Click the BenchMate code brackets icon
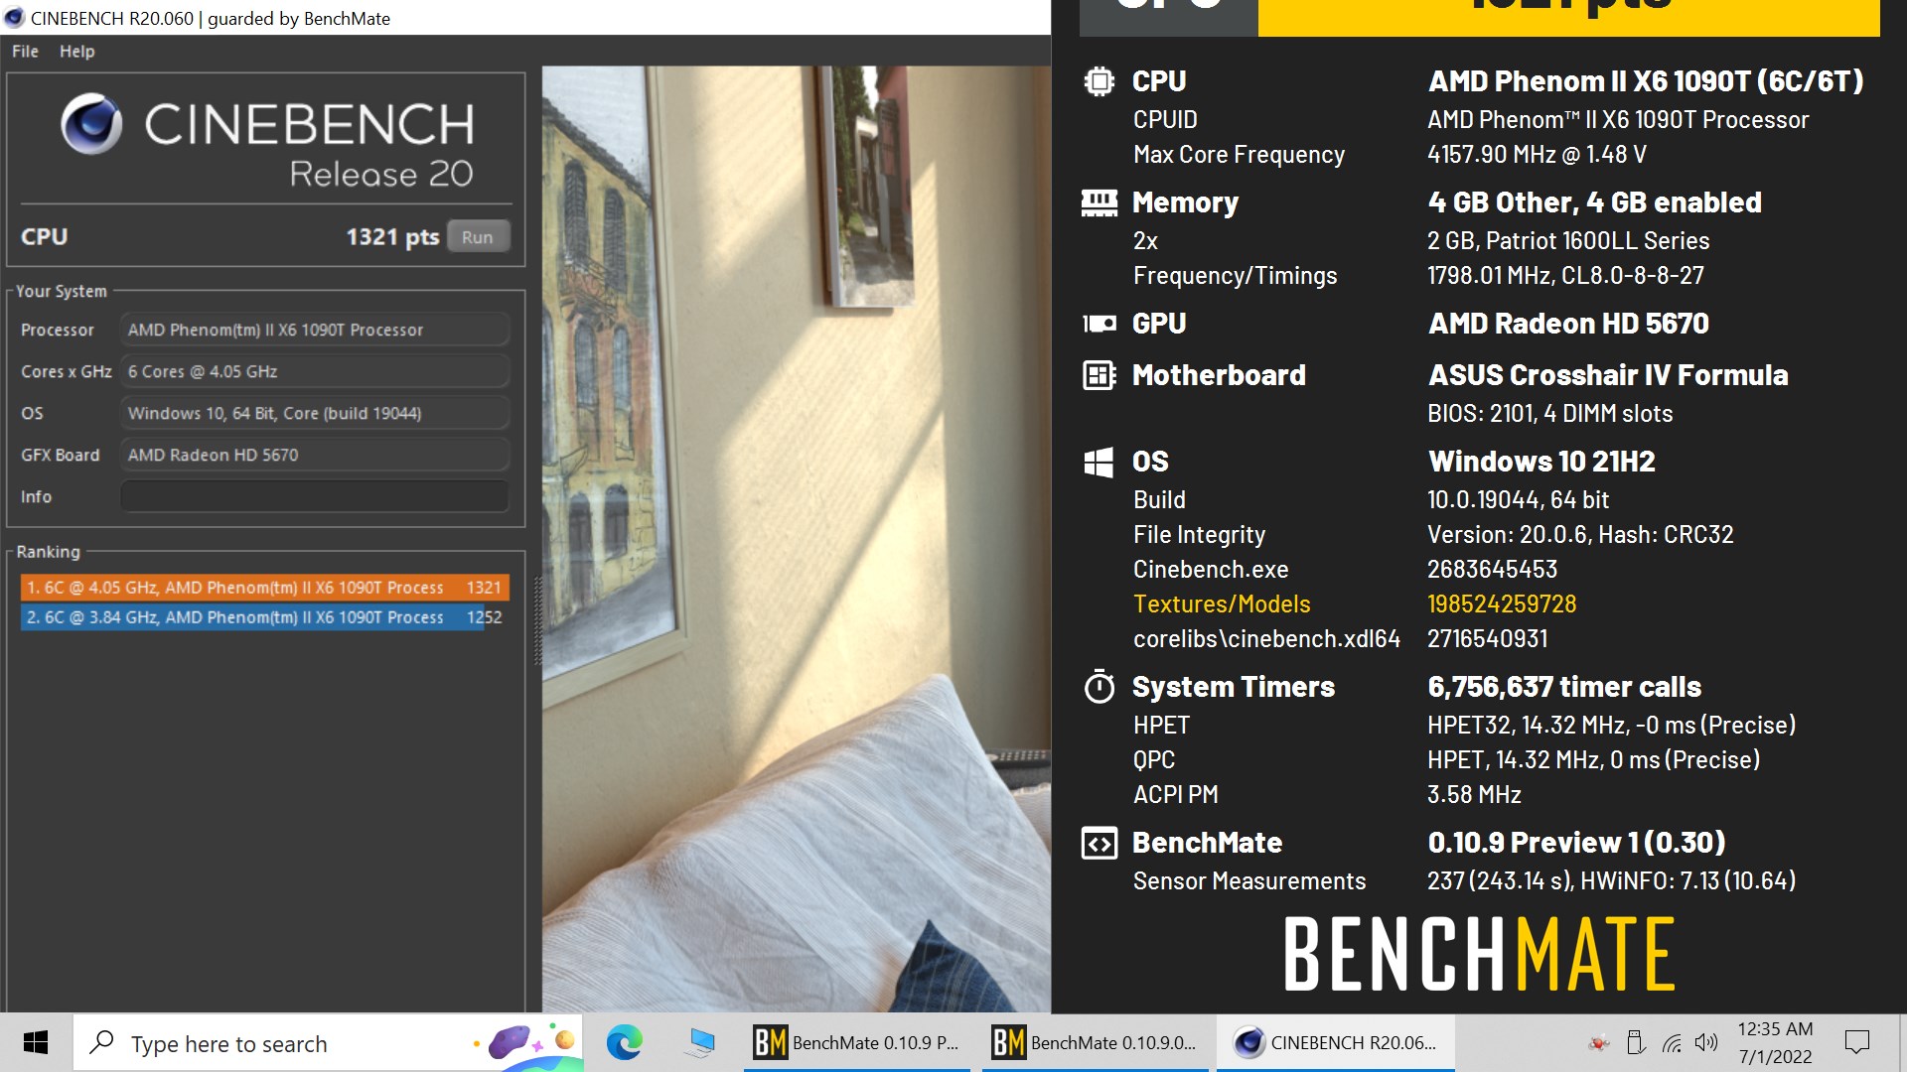This screenshot has height=1072, width=1907. coord(1099,843)
